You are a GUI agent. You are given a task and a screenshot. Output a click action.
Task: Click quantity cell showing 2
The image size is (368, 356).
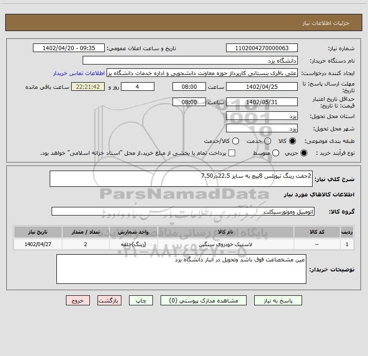point(86,244)
